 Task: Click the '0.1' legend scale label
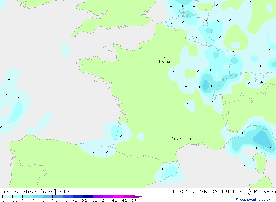point(5,200)
